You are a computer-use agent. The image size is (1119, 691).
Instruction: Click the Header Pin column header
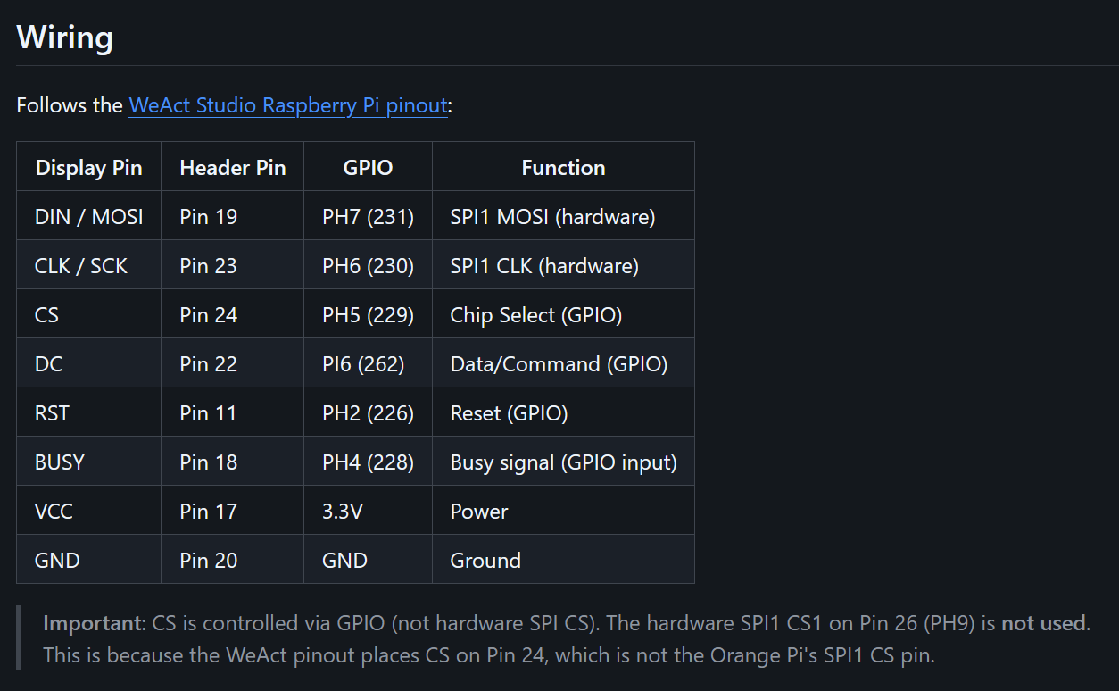232,168
